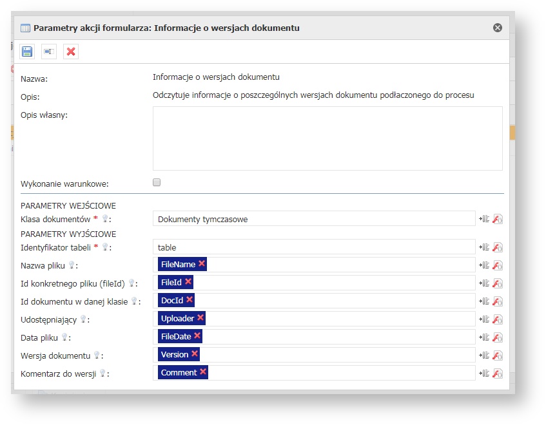Click the Identyfikator tabeli field containing table

coord(314,247)
